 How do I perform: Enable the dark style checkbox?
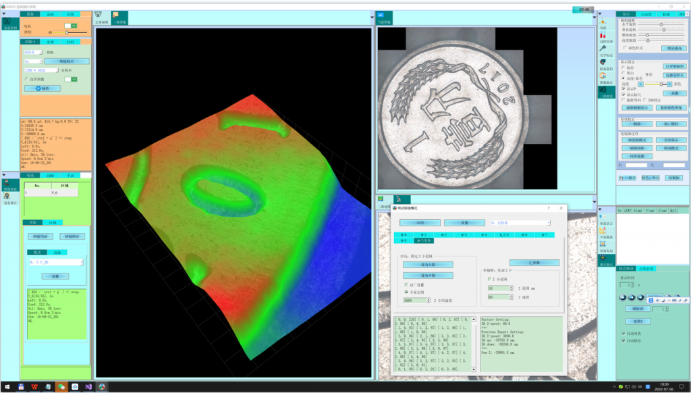pyautogui.click(x=625, y=49)
